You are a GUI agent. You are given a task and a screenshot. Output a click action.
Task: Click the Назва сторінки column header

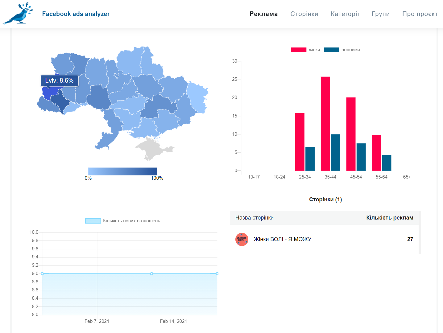tap(255, 218)
